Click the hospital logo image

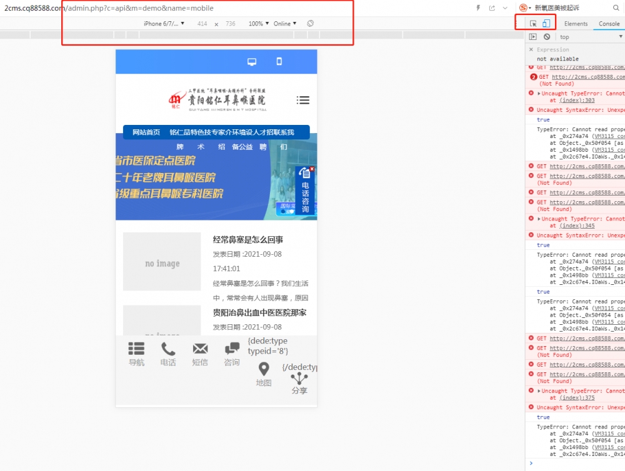[x=217, y=99]
